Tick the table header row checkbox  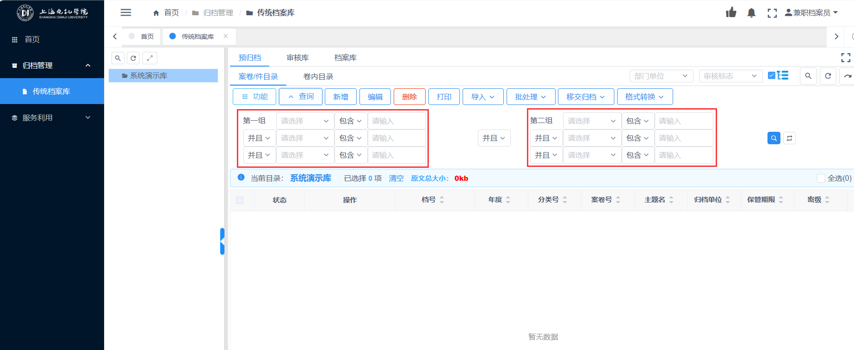[240, 200]
